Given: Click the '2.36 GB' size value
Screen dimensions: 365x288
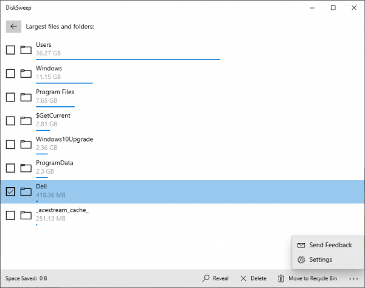Looking at the screenshot, I should coord(47,148).
